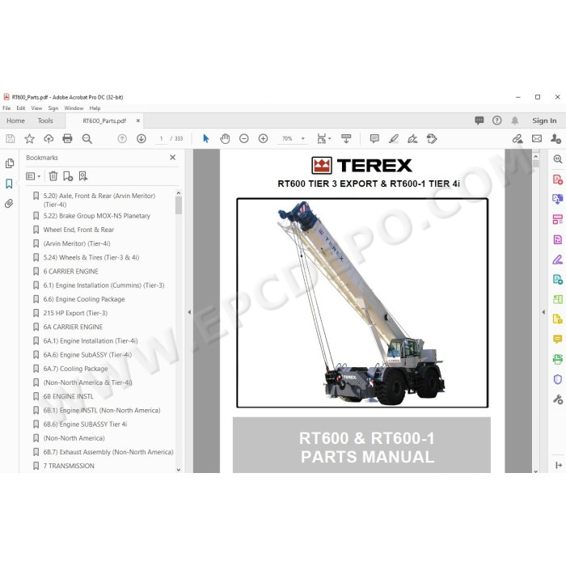566x566 pixels.
Task: Open Page Thumbnails side panel
Action: [10, 163]
